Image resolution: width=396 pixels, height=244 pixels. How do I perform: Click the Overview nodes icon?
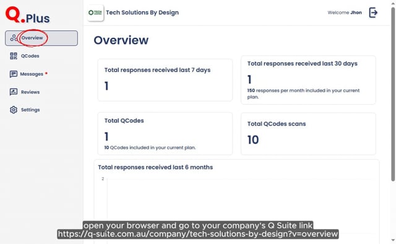pos(14,38)
